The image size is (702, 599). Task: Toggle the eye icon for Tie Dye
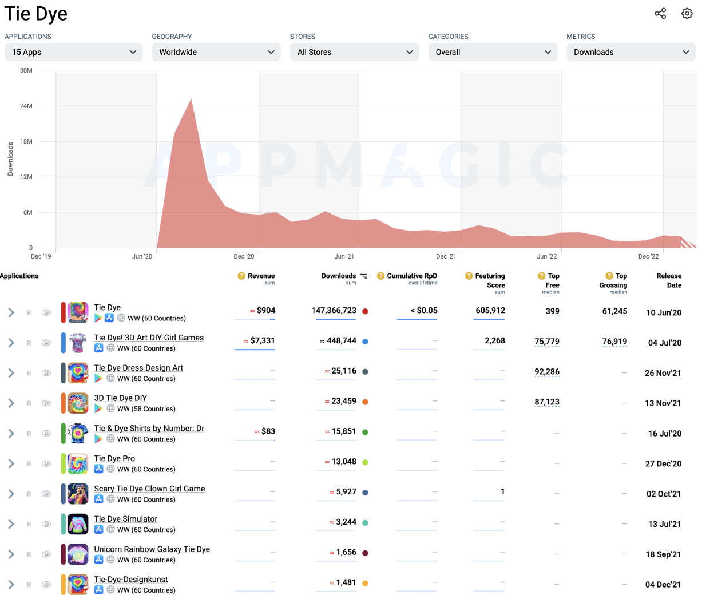(46, 312)
